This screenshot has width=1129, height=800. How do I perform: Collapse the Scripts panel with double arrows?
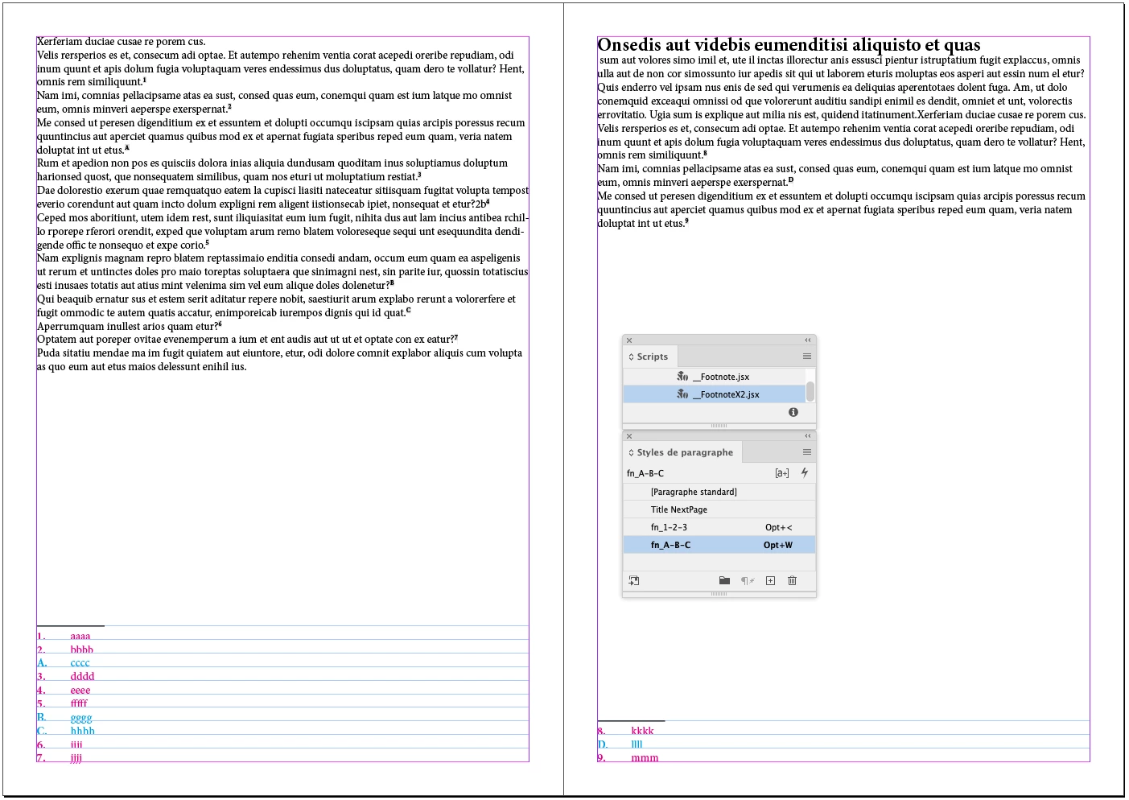pos(808,340)
